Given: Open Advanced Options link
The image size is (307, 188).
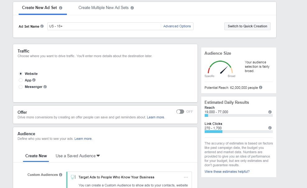Looking at the screenshot, I should (x=177, y=26).
